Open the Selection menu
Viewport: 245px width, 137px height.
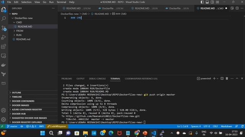pos(26,2)
